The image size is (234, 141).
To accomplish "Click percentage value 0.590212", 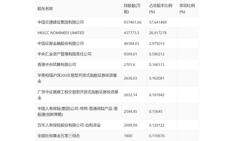I will [x=157, y=54].
